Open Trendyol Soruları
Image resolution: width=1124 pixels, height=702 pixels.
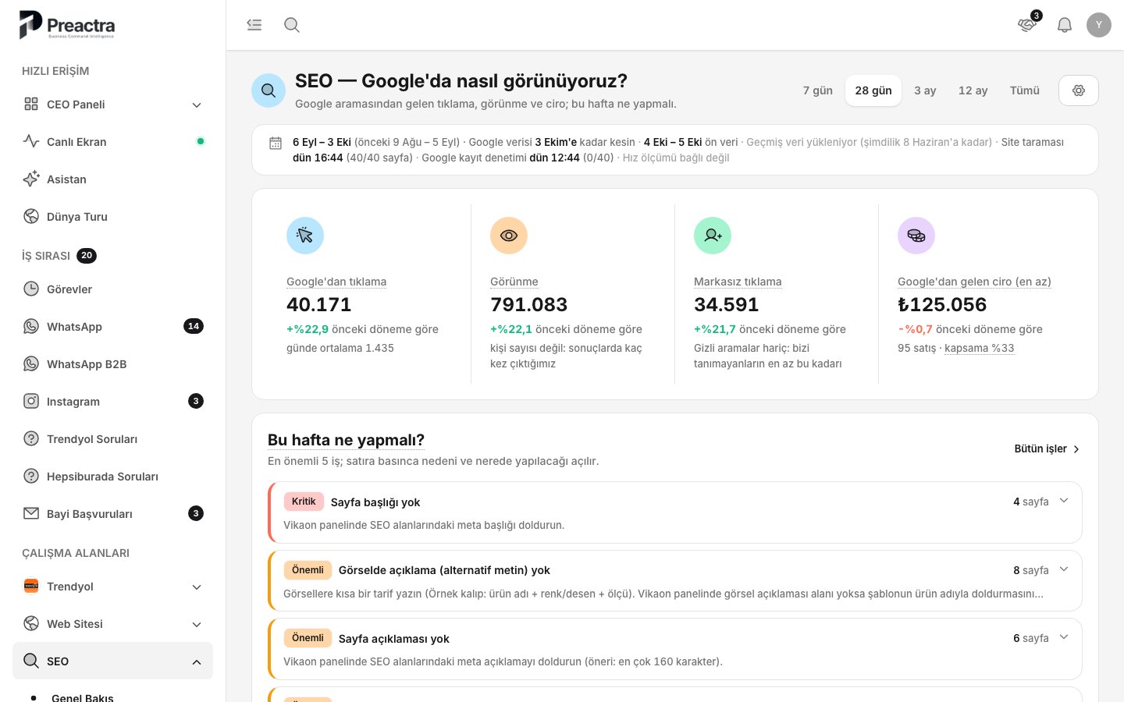[112, 439]
